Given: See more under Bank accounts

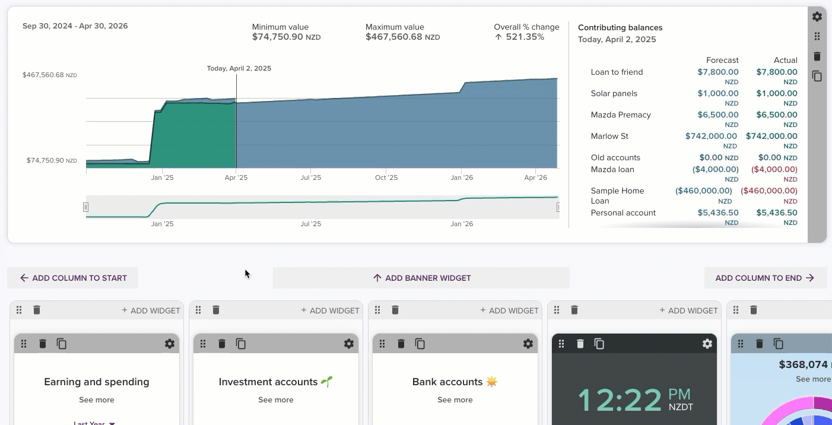Looking at the screenshot, I should point(455,400).
